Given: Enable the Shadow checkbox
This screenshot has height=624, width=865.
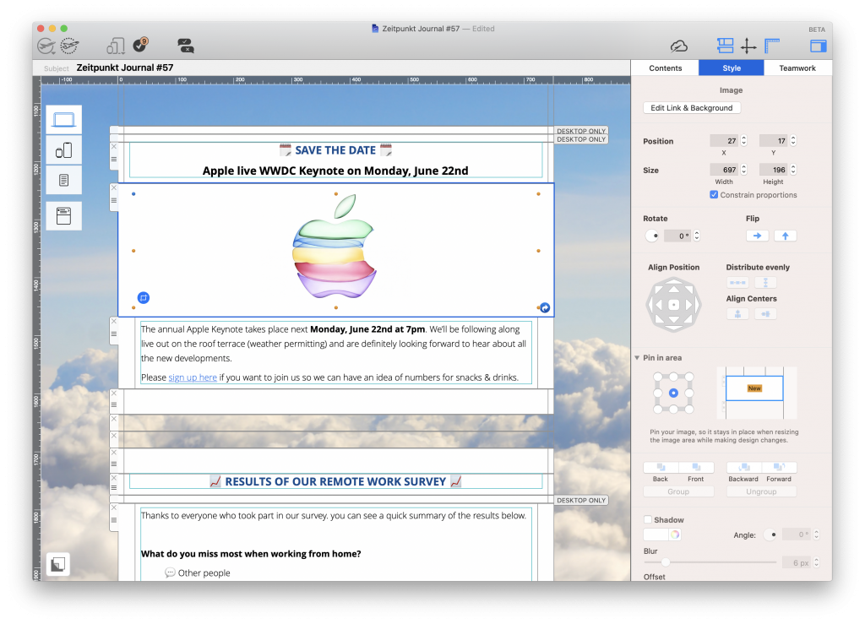Looking at the screenshot, I should (648, 520).
